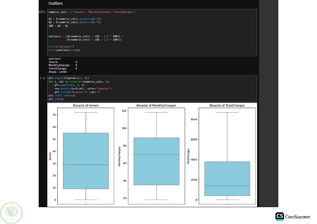Click the print(outliers.sum()) line
The image size is (317, 224).
click(x=64, y=50)
